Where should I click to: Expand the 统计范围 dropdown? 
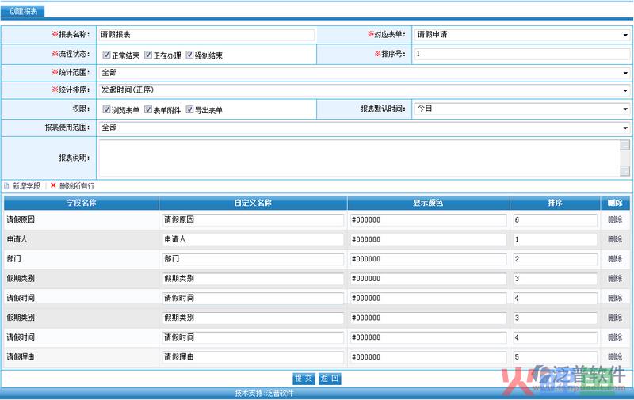pyautogui.click(x=365, y=73)
